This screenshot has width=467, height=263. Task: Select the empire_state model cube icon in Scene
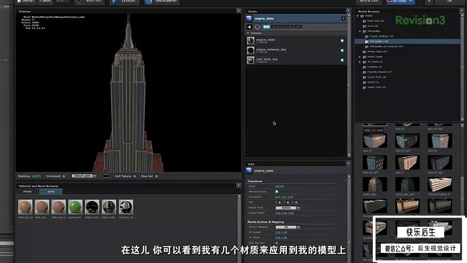249,18
